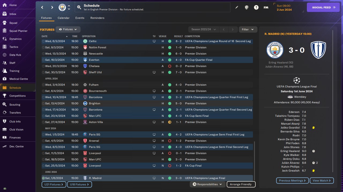Open U18 Fixtures
The height and width of the screenshot is (192, 343).
click(x=79, y=184)
